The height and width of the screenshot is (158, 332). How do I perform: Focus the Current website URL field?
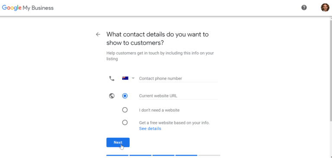[x=178, y=96]
